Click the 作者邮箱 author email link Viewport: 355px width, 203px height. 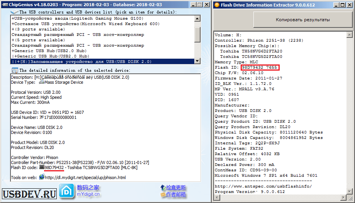[x=176, y=195]
